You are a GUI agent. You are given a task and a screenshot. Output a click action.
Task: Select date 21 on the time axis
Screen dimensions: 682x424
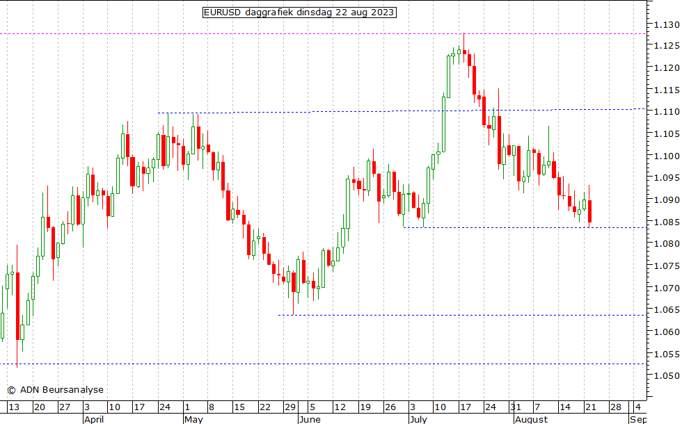tap(590, 407)
